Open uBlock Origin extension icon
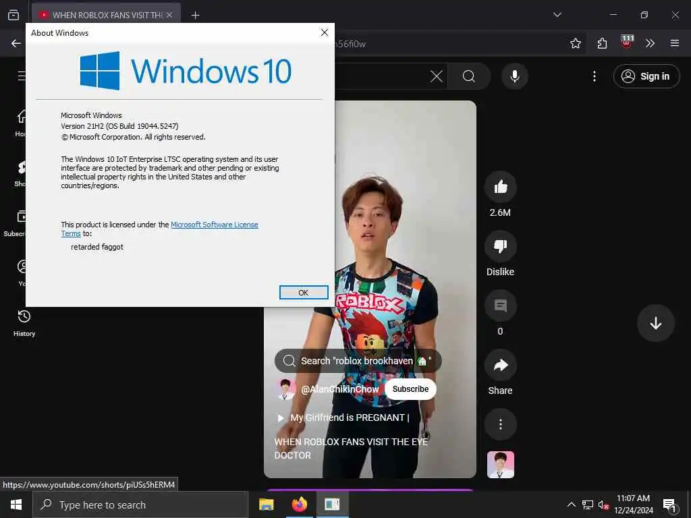 (x=627, y=42)
